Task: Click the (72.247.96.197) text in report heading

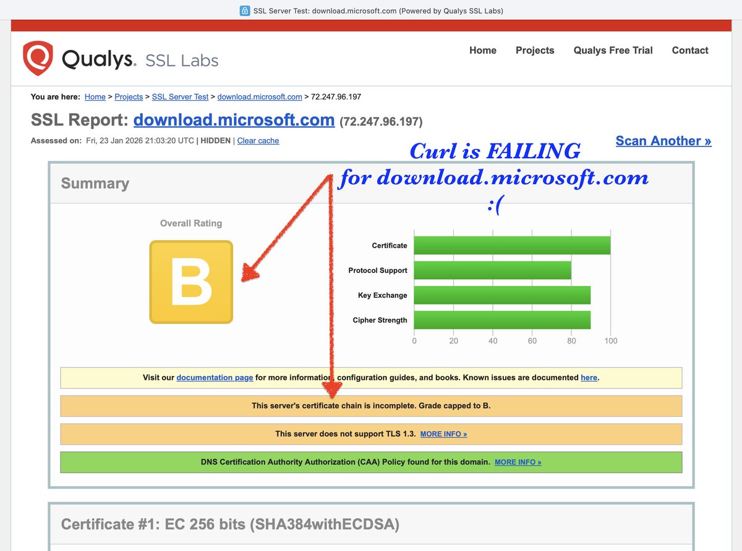Action: pyautogui.click(x=381, y=121)
